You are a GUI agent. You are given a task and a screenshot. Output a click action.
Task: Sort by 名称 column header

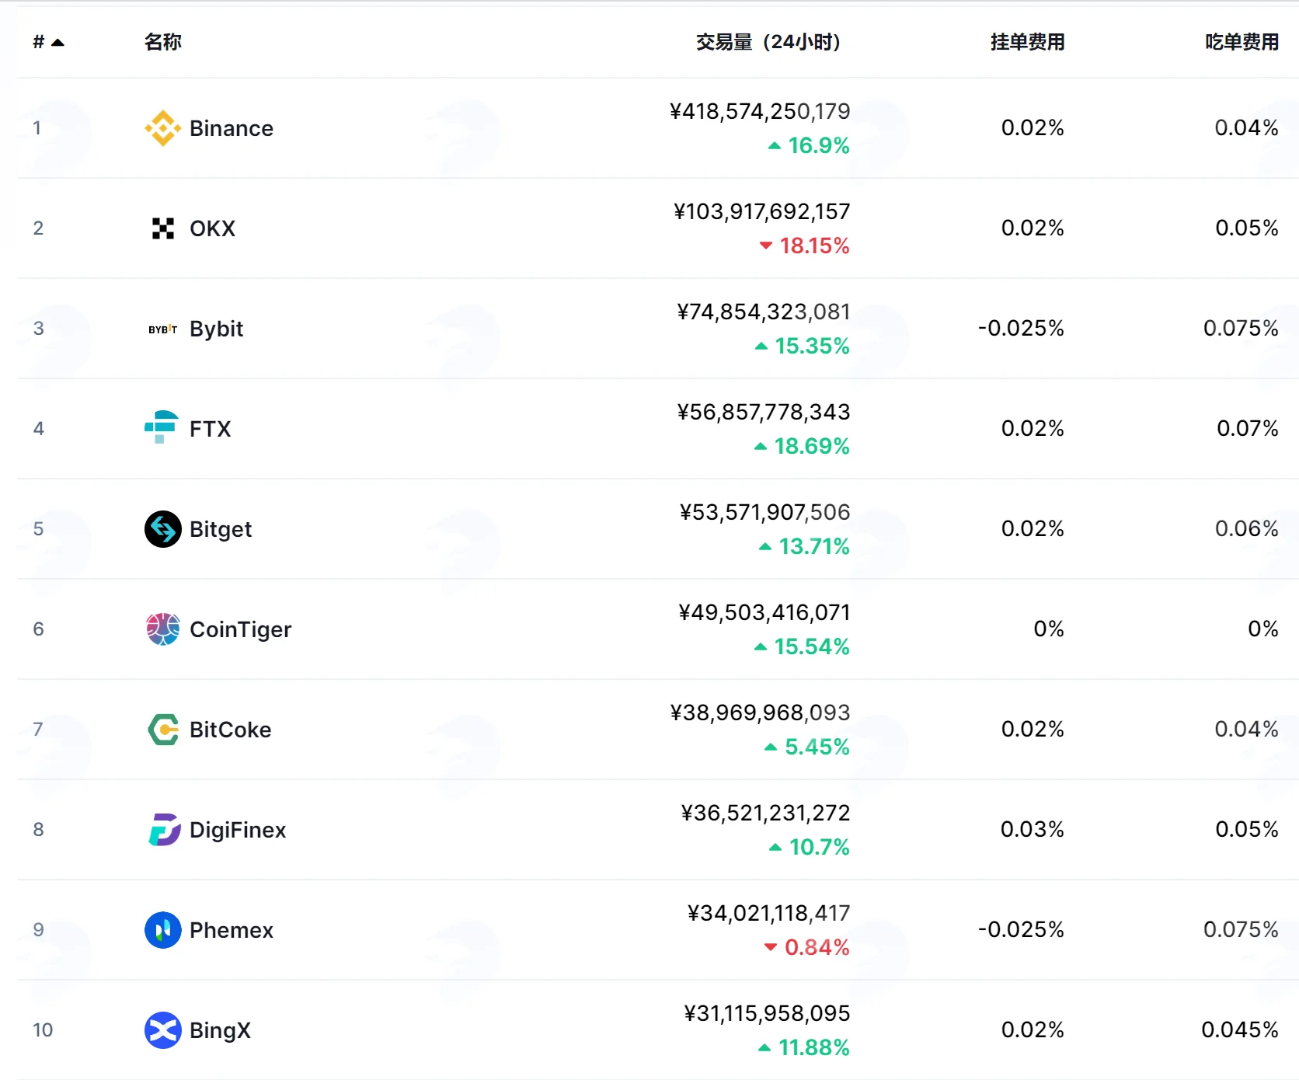(x=162, y=42)
